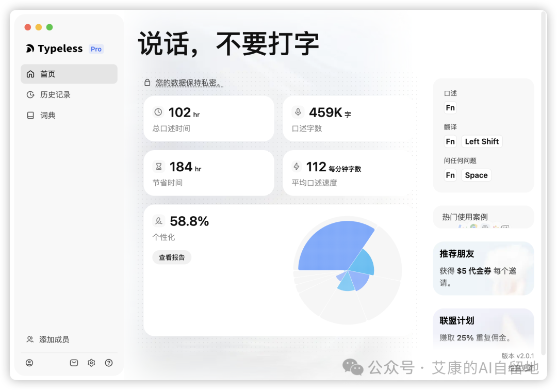The height and width of the screenshot is (390, 557).
Task: Click the Typeless logo icon
Action: click(x=30, y=48)
